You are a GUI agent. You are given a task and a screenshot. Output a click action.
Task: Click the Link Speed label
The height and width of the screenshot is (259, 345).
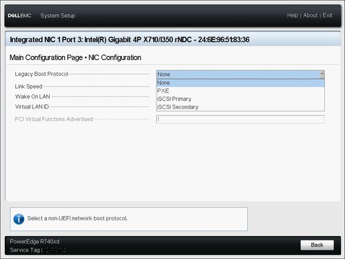pos(28,86)
